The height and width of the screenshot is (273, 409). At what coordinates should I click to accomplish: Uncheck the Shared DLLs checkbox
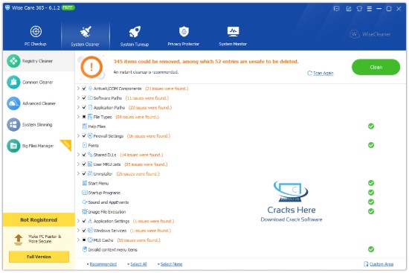84,155
